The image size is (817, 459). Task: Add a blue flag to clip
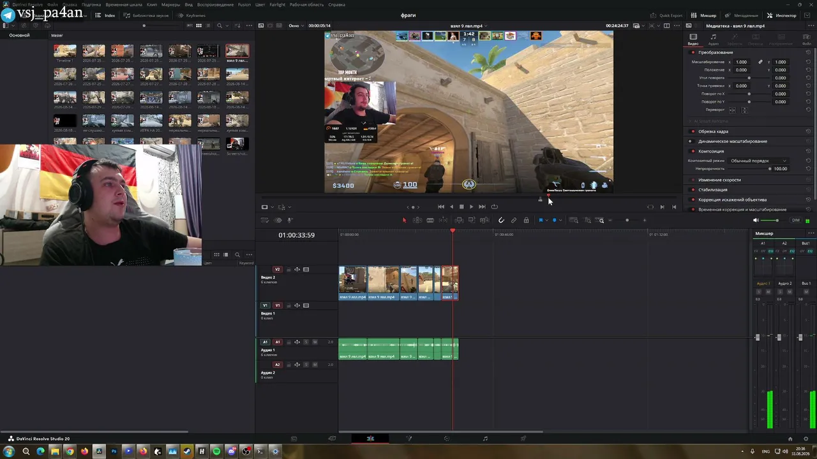[541, 221]
